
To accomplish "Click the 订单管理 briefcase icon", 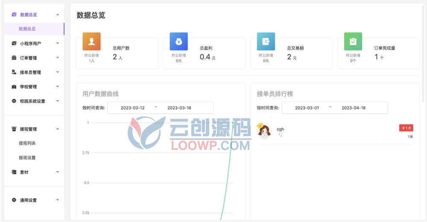I will [x=14, y=58].
